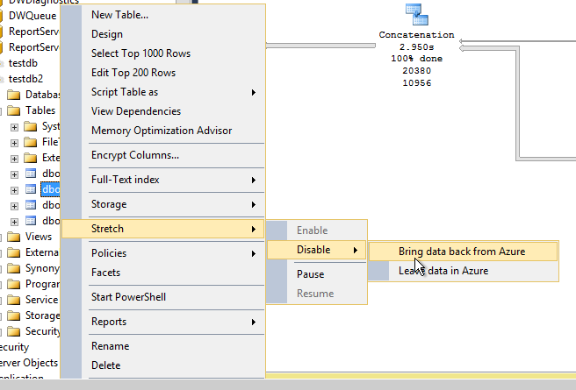The height and width of the screenshot is (390, 576).
Task: Expand the FileTables folder node
Action: coord(14,143)
